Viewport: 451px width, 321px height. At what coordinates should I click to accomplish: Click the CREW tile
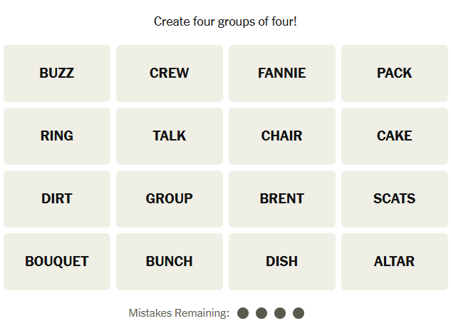pos(170,73)
